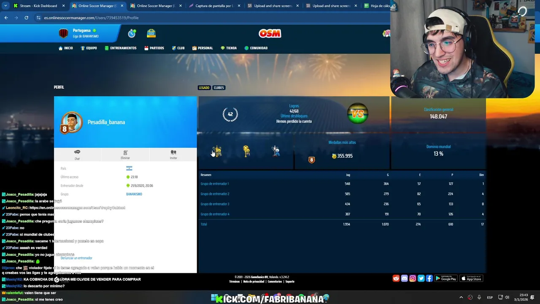Click the App Store badge
540x304 pixels.
click(x=471, y=278)
